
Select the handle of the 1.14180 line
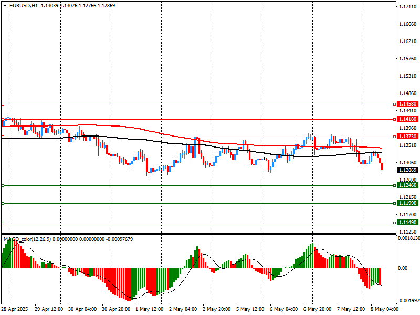[3, 119]
